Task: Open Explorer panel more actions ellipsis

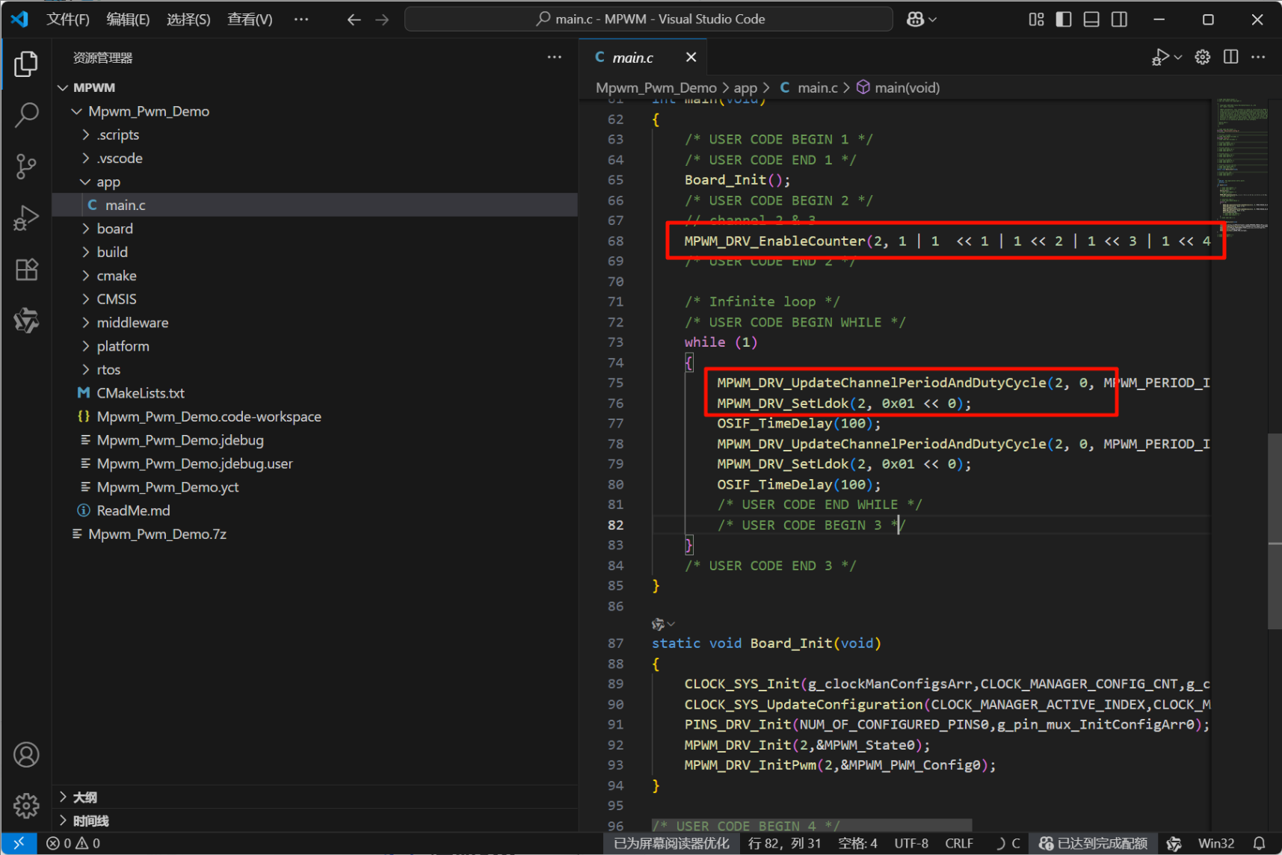Action: click(x=554, y=57)
